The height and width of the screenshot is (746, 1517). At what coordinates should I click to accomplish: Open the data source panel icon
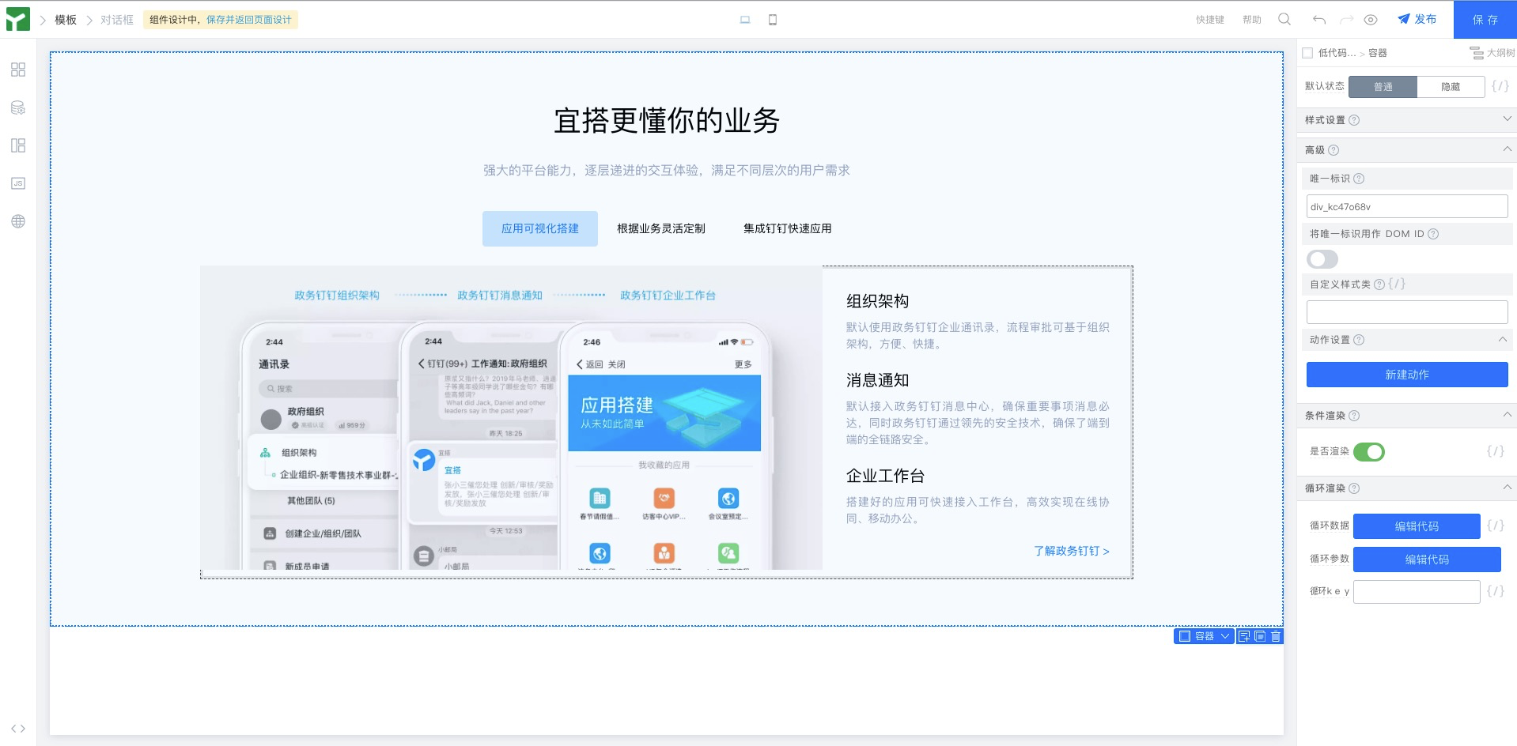point(18,107)
